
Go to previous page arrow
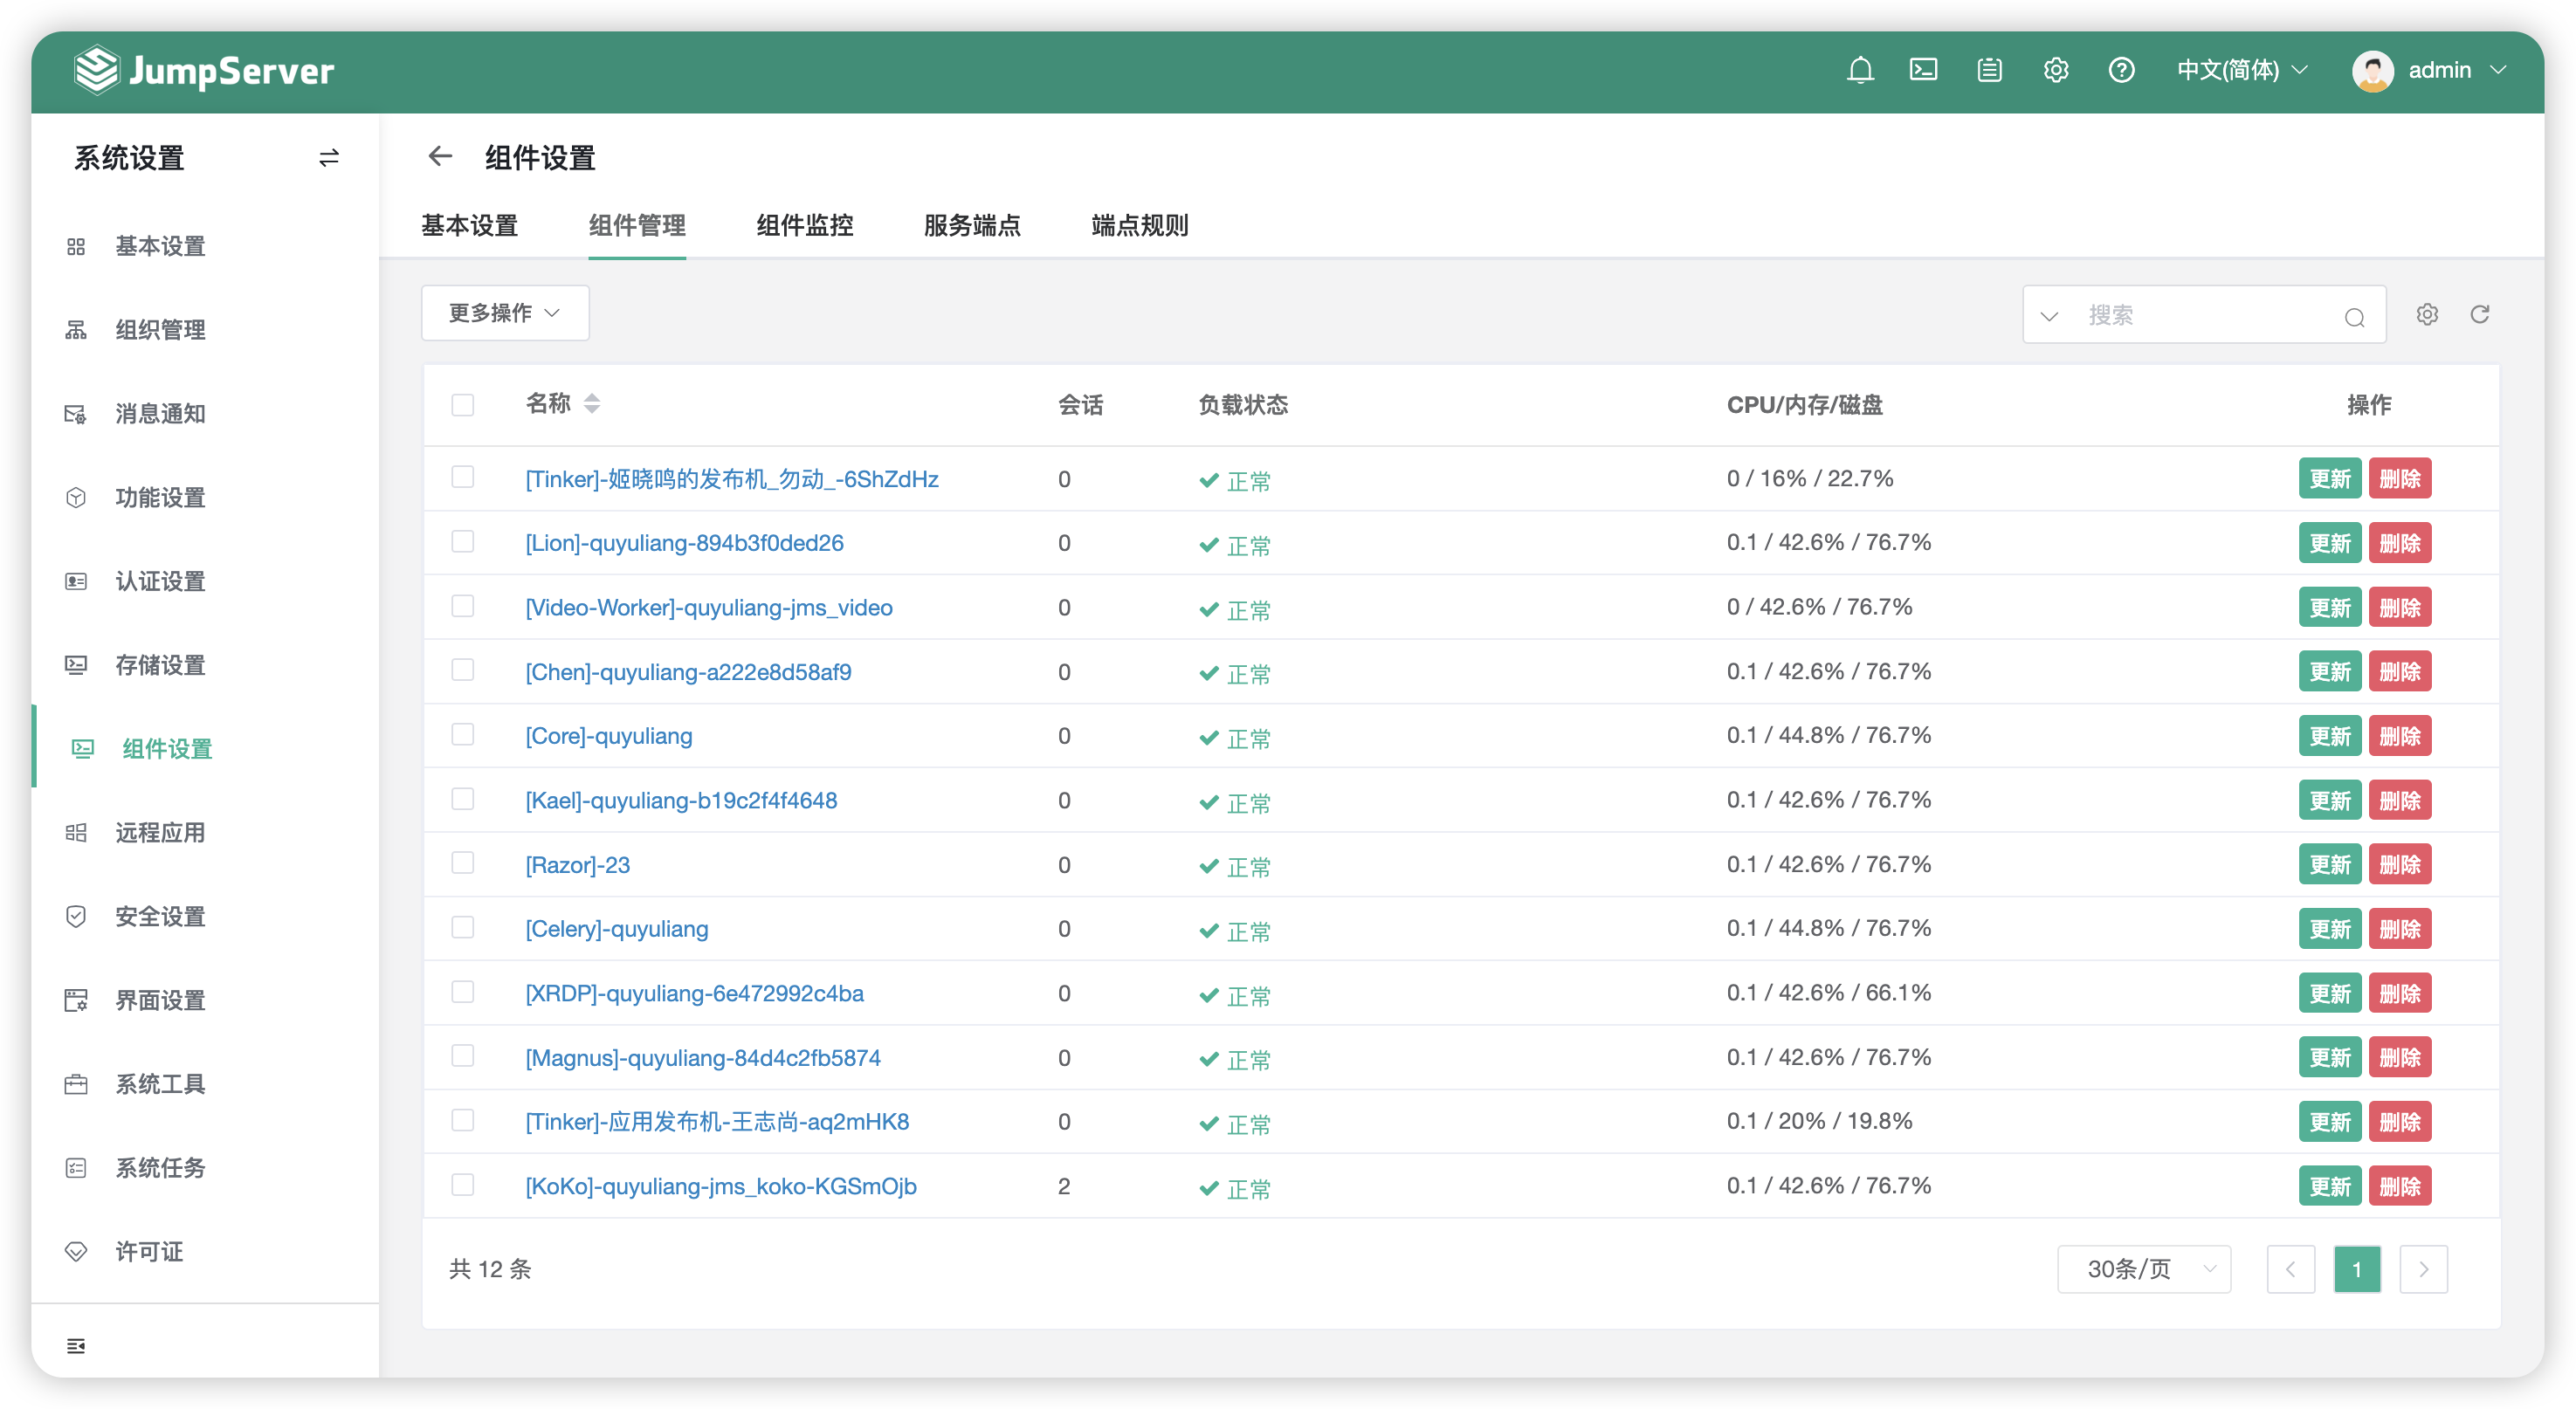(x=2290, y=1270)
